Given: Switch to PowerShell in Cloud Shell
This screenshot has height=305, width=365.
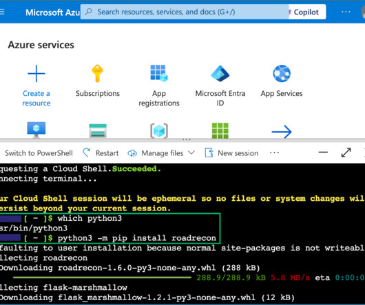Looking at the screenshot, I should (39, 153).
